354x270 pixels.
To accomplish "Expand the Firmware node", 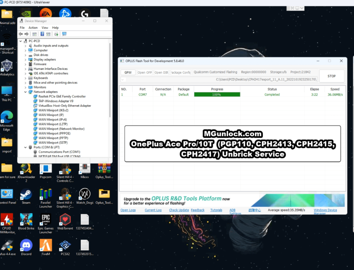I will (25, 64).
